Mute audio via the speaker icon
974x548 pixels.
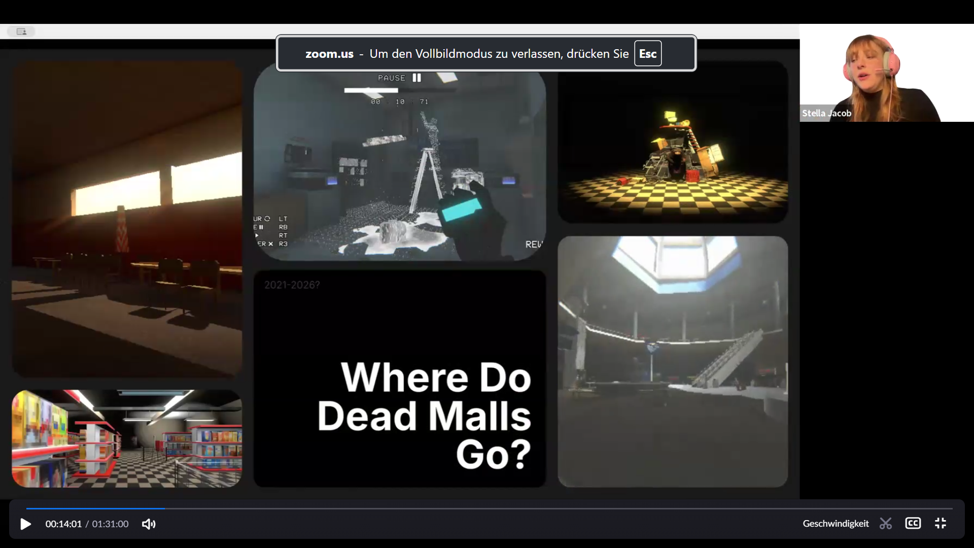148,524
